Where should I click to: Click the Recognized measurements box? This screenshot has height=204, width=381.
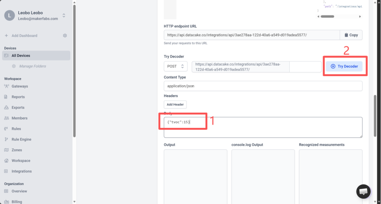[331, 176]
